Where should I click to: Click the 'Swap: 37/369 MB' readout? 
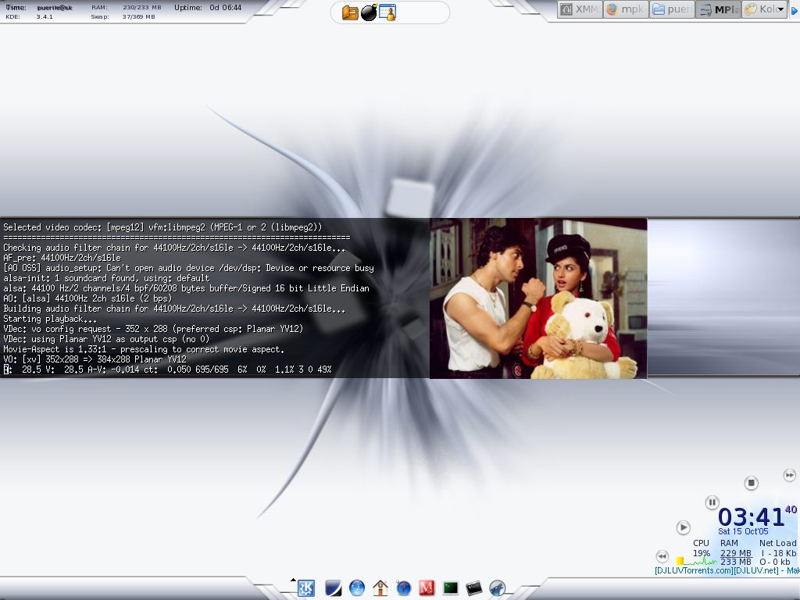123,17
